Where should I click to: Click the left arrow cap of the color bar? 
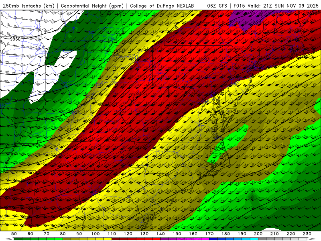click(10, 239)
